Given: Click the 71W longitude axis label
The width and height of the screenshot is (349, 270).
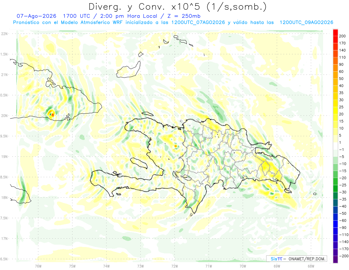Looking at the screenshot, I should click(x=209, y=266).
